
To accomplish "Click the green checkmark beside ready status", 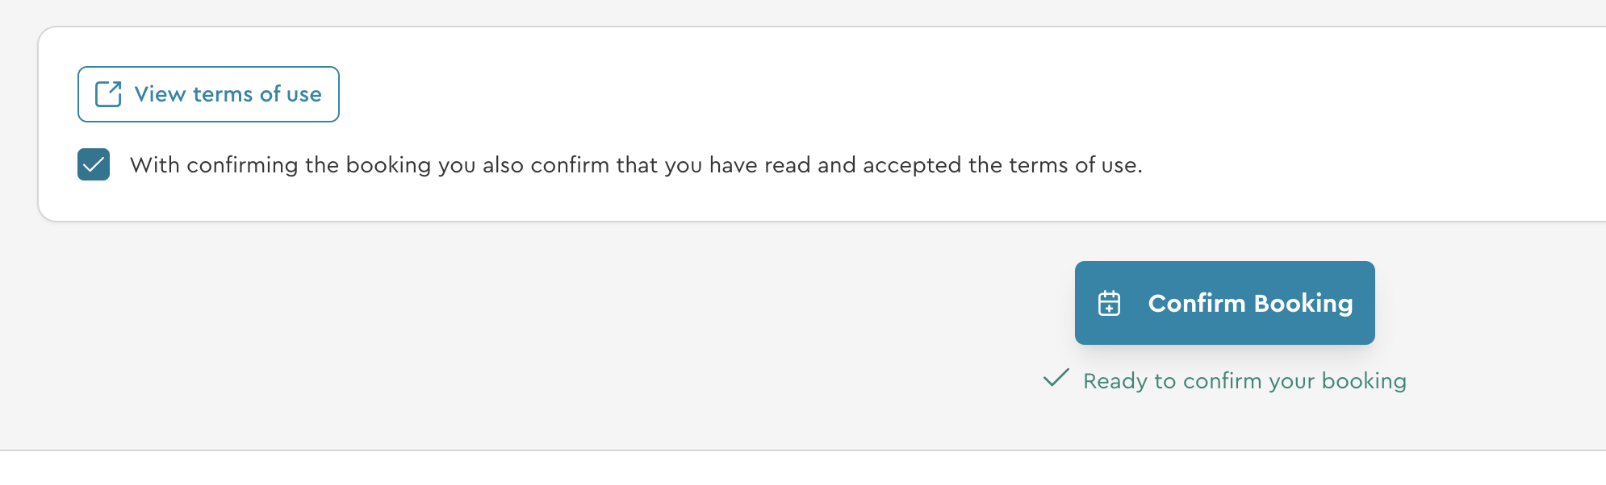I will pyautogui.click(x=1056, y=378).
